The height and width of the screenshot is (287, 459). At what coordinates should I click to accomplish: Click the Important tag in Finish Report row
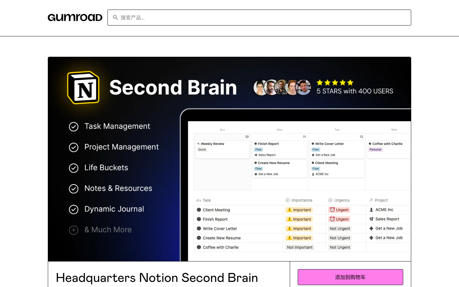click(x=299, y=219)
